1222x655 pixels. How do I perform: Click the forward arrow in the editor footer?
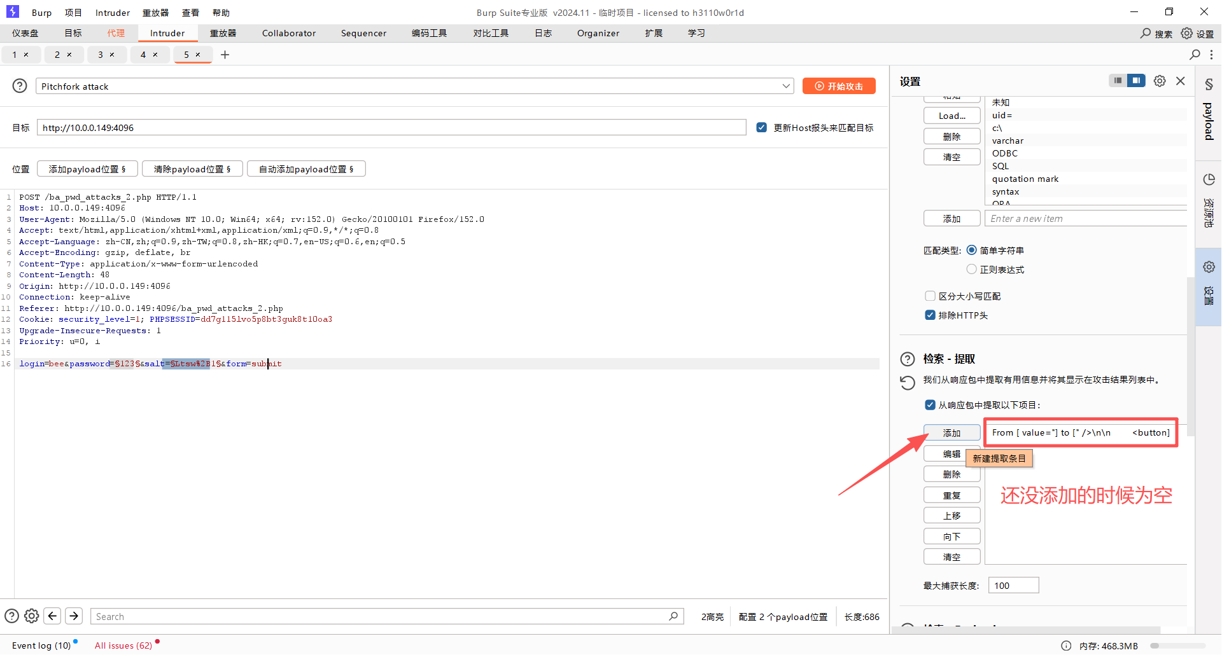pyautogui.click(x=74, y=616)
